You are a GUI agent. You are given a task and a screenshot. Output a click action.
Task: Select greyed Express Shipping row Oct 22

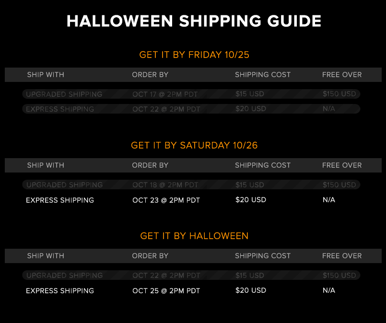point(191,109)
